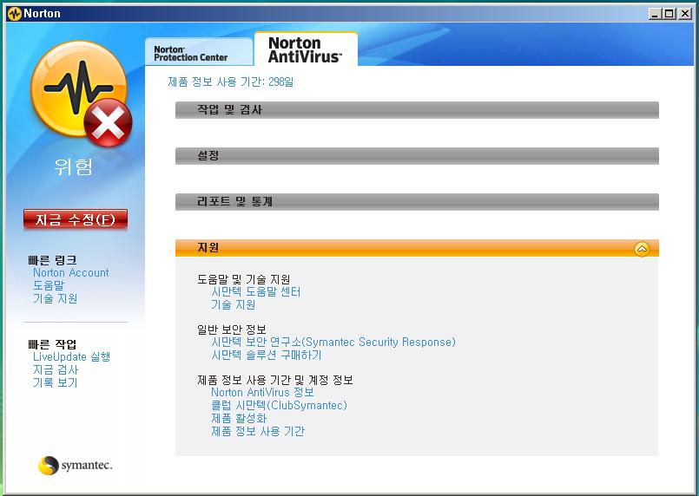Click the 제품 정보 사용 기간: 298일 text
The width and height of the screenshot is (699, 496).
tap(230, 82)
